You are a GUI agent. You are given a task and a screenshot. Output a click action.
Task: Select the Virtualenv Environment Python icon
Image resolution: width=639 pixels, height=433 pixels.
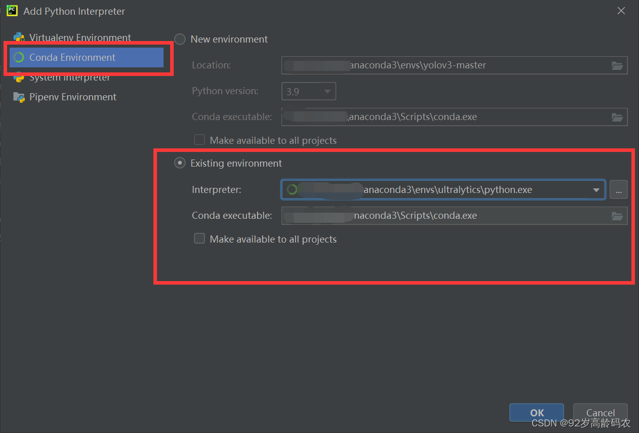click(x=19, y=37)
